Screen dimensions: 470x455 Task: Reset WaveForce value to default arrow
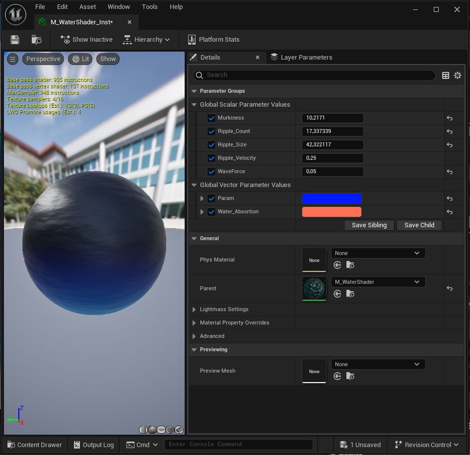[x=450, y=172]
